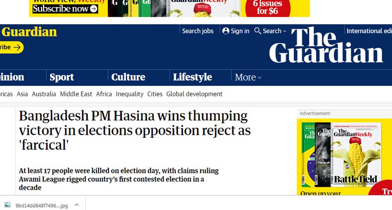The height and width of the screenshot is (210, 392).
Task: Expand the More navigation menu
Action: [x=248, y=77]
